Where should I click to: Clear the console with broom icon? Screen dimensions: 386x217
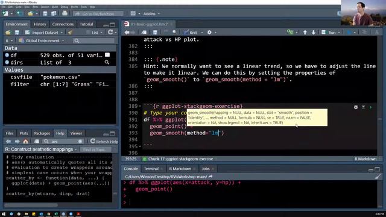[x=378, y=177]
